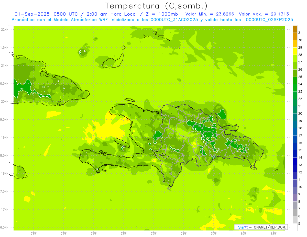Click the '69W' longitude label
Screen dimensions: 307x237
pyautogui.click(x=244, y=234)
